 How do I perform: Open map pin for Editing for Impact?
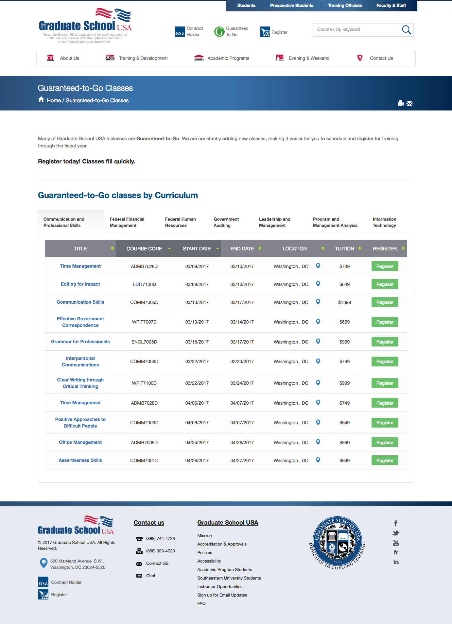(318, 284)
